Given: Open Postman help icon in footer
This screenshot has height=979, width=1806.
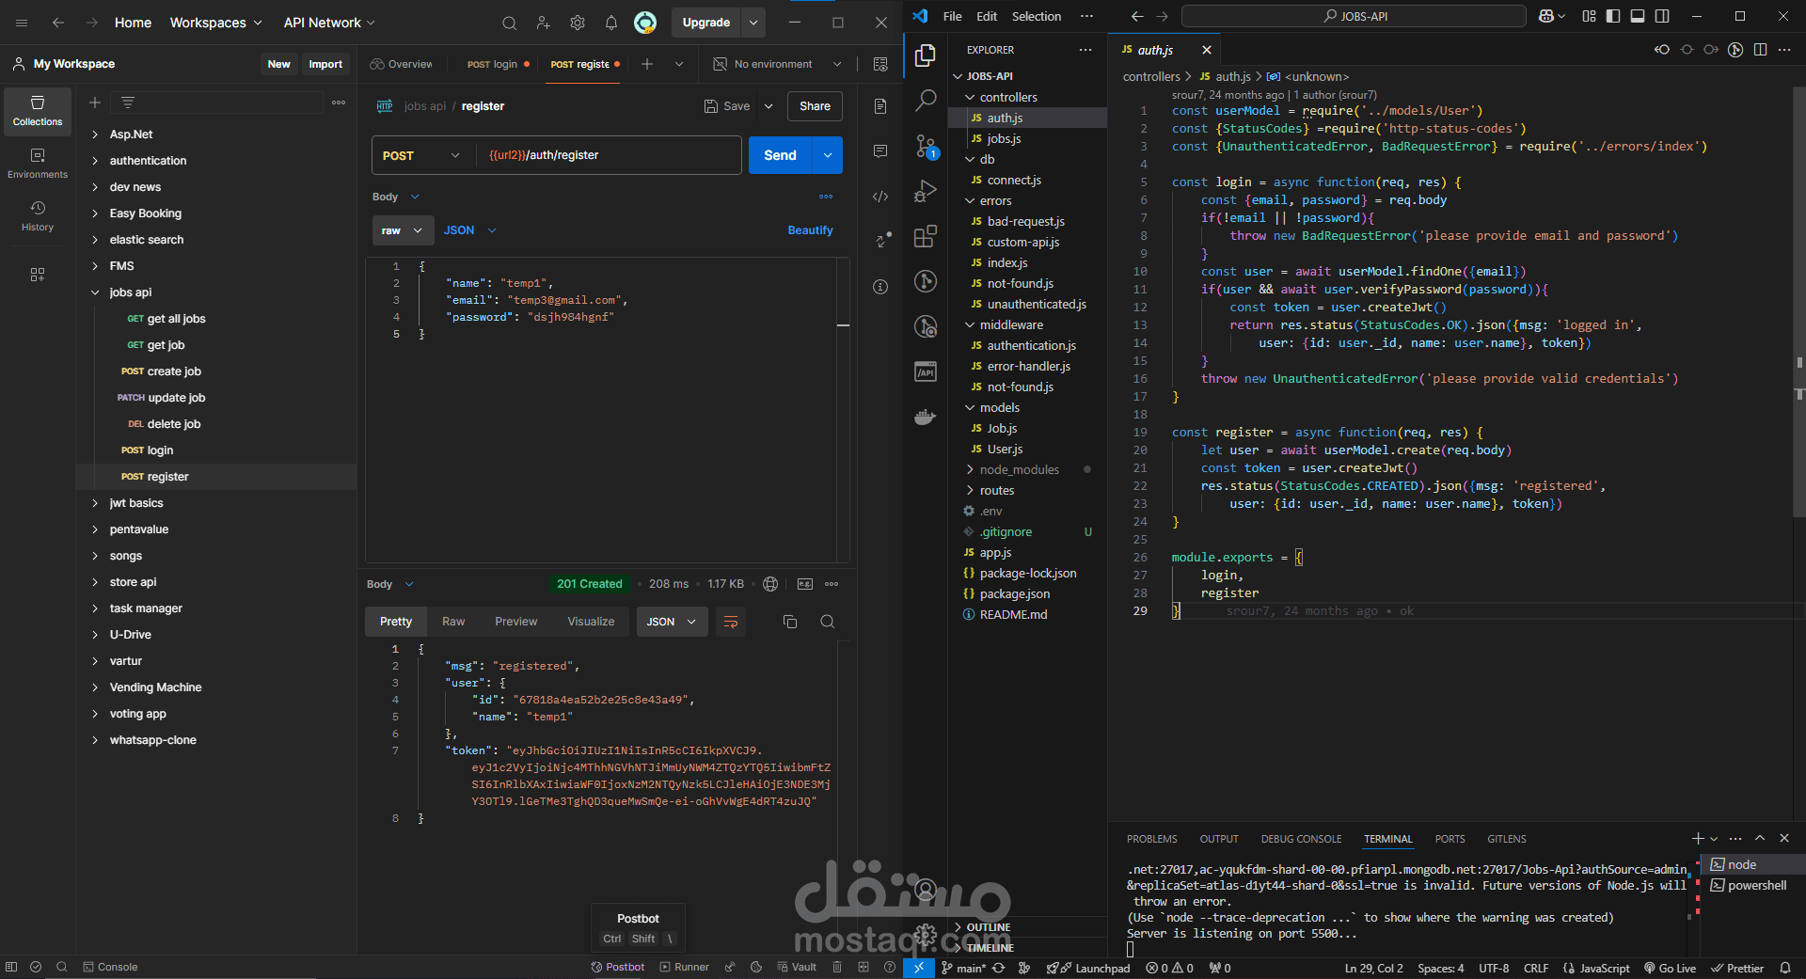Looking at the screenshot, I should tap(890, 967).
